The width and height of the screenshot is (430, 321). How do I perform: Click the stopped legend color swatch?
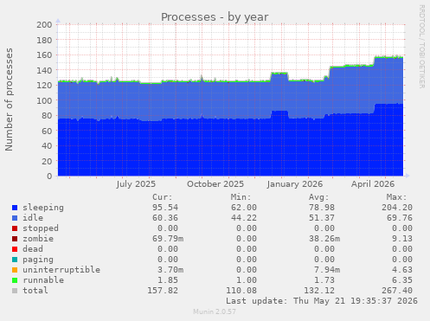pyautogui.click(x=15, y=228)
